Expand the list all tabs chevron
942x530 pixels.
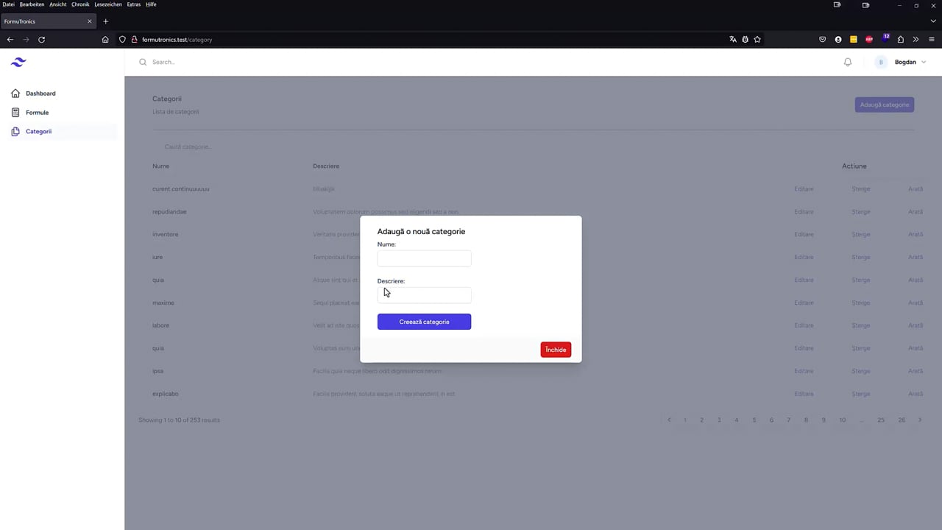tap(933, 21)
